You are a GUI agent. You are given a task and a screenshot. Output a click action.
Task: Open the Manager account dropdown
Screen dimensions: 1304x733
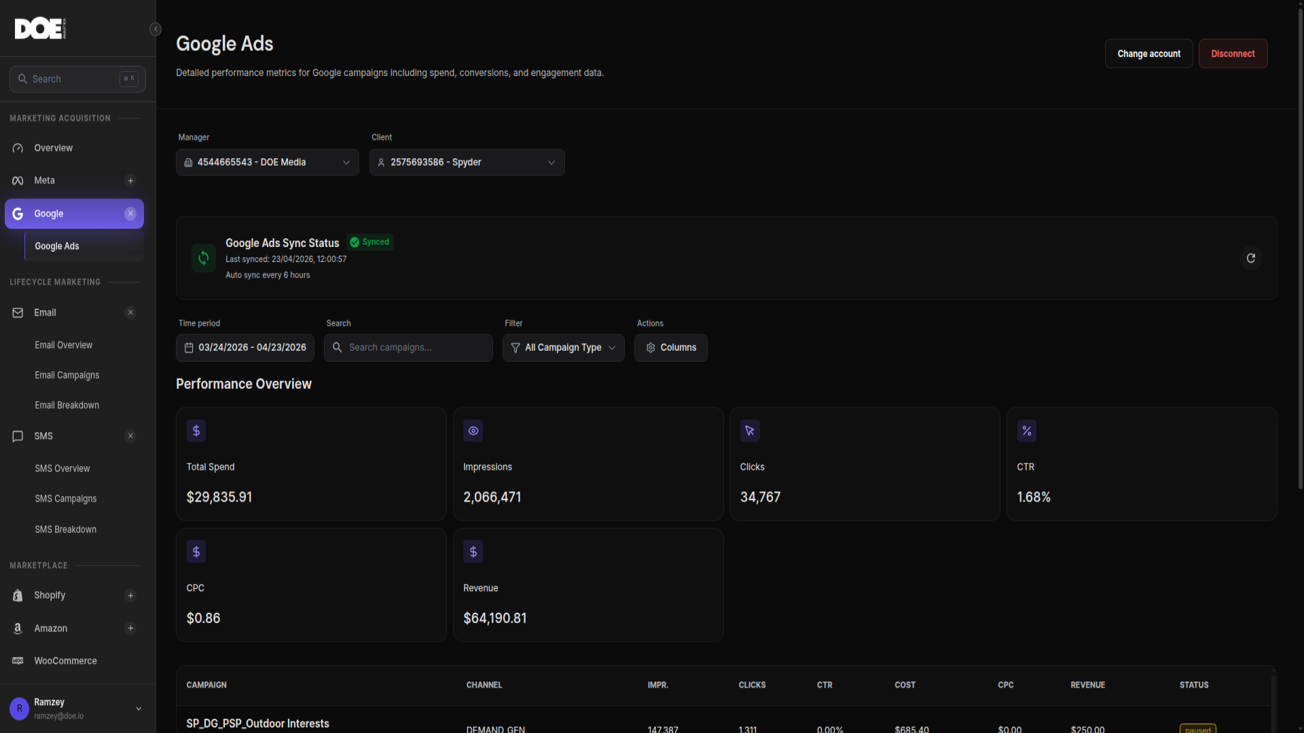click(268, 162)
